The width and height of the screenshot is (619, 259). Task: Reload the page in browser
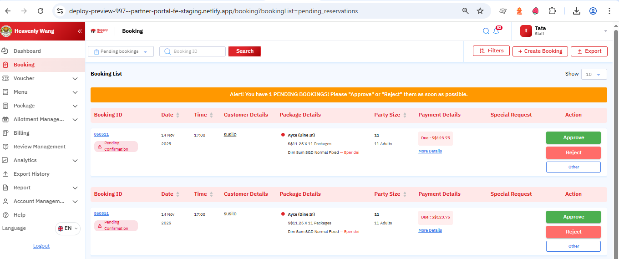[41, 11]
